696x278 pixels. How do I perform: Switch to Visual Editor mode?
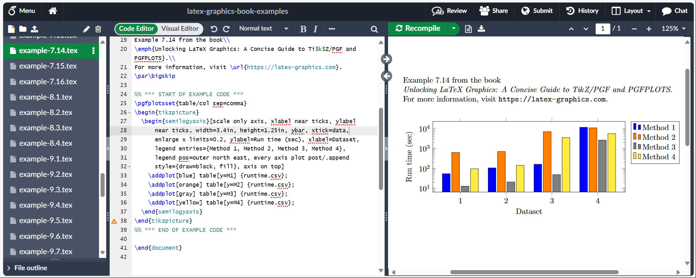(180, 29)
